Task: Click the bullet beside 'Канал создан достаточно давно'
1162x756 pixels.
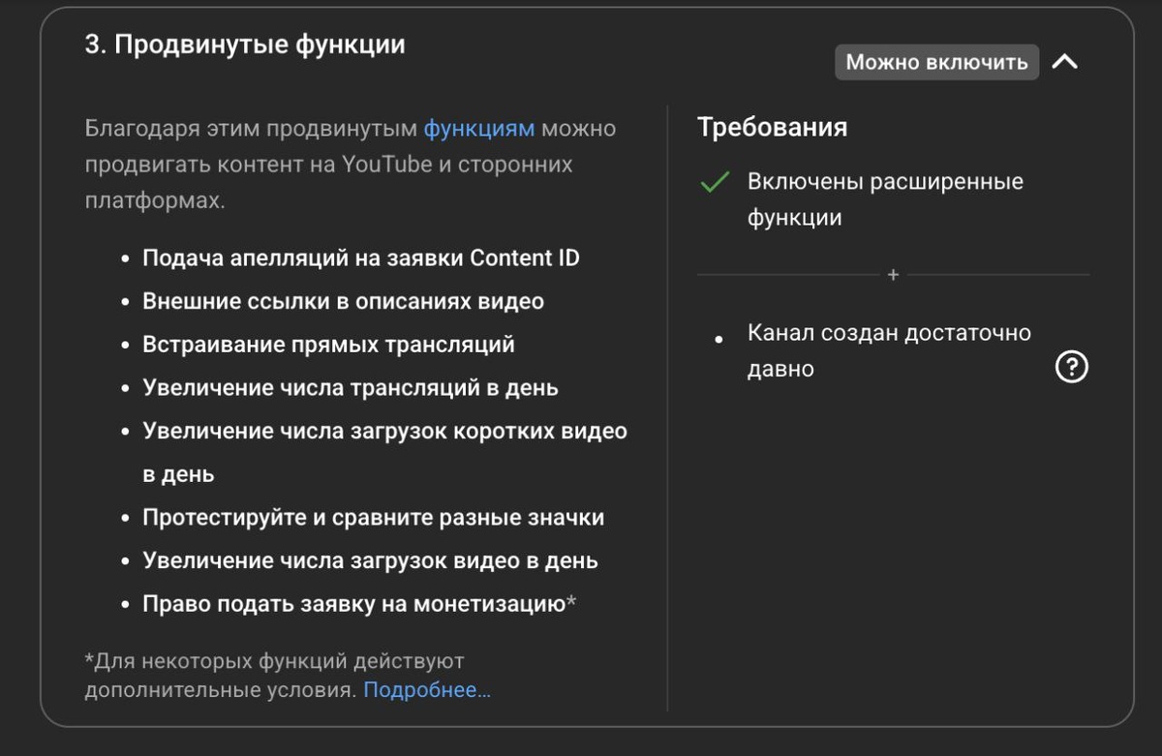Action: pos(718,339)
